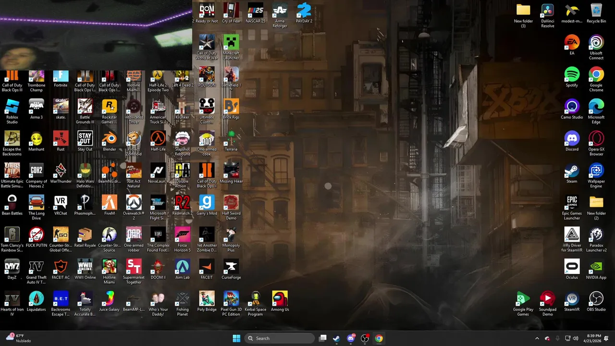
Task: Click the Garry's Mod shortcut
Action: [x=207, y=205]
